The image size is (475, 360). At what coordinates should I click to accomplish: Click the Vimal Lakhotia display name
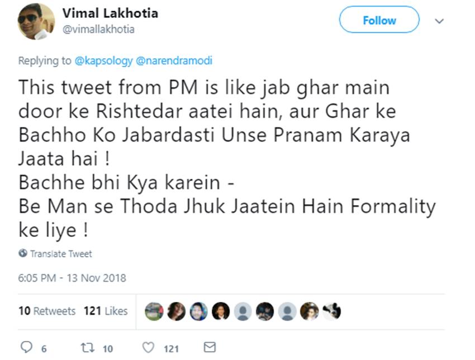click(x=110, y=13)
